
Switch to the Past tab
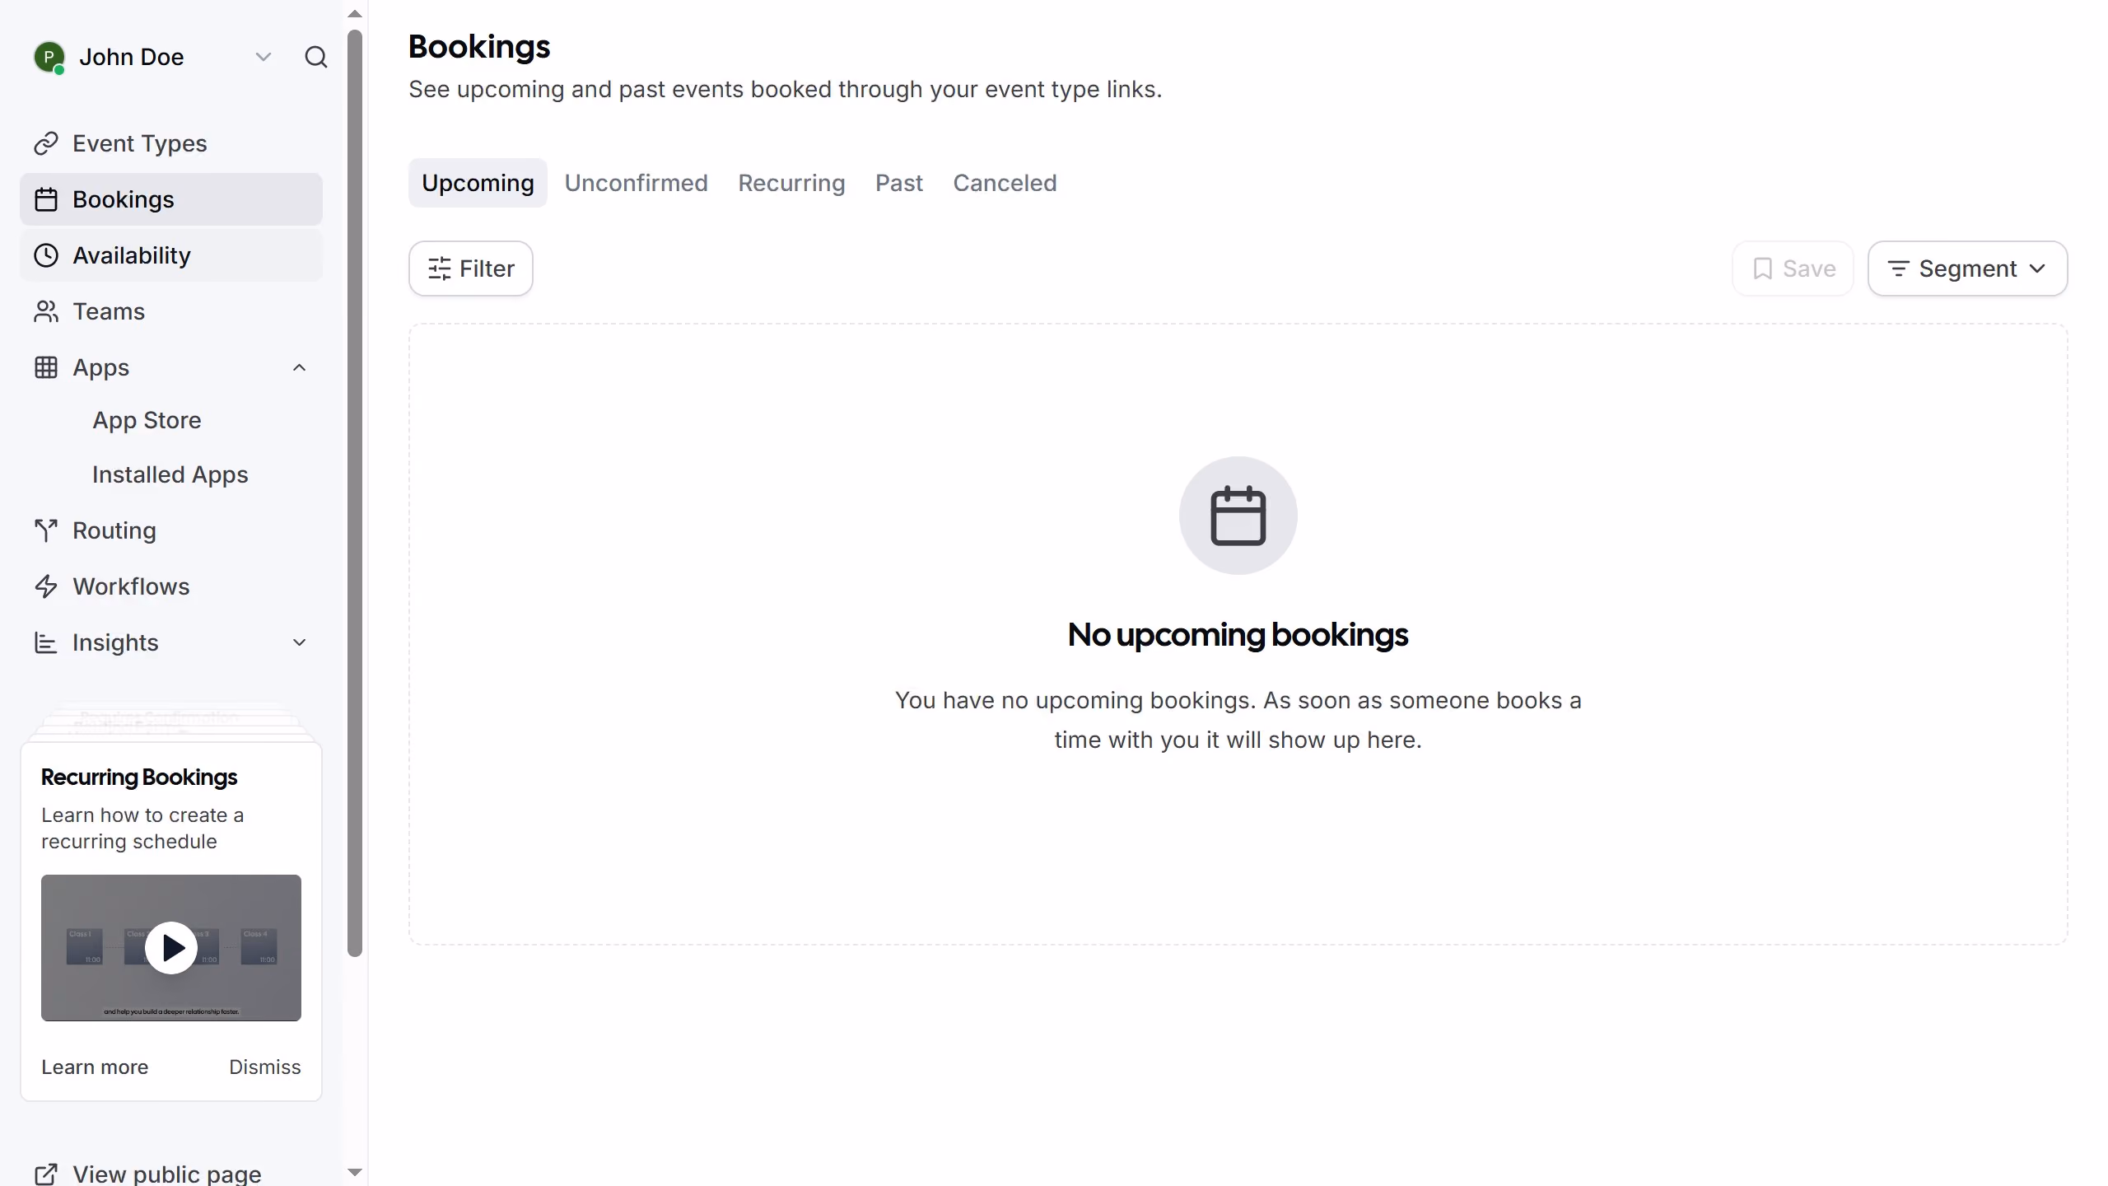click(899, 183)
